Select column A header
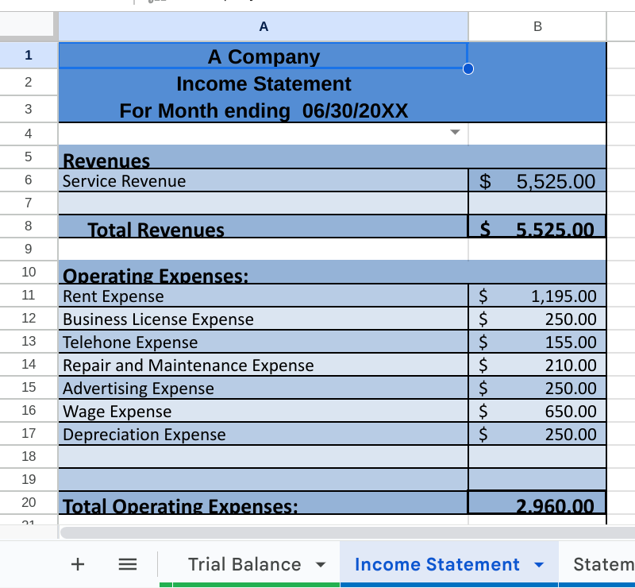 pos(264,26)
